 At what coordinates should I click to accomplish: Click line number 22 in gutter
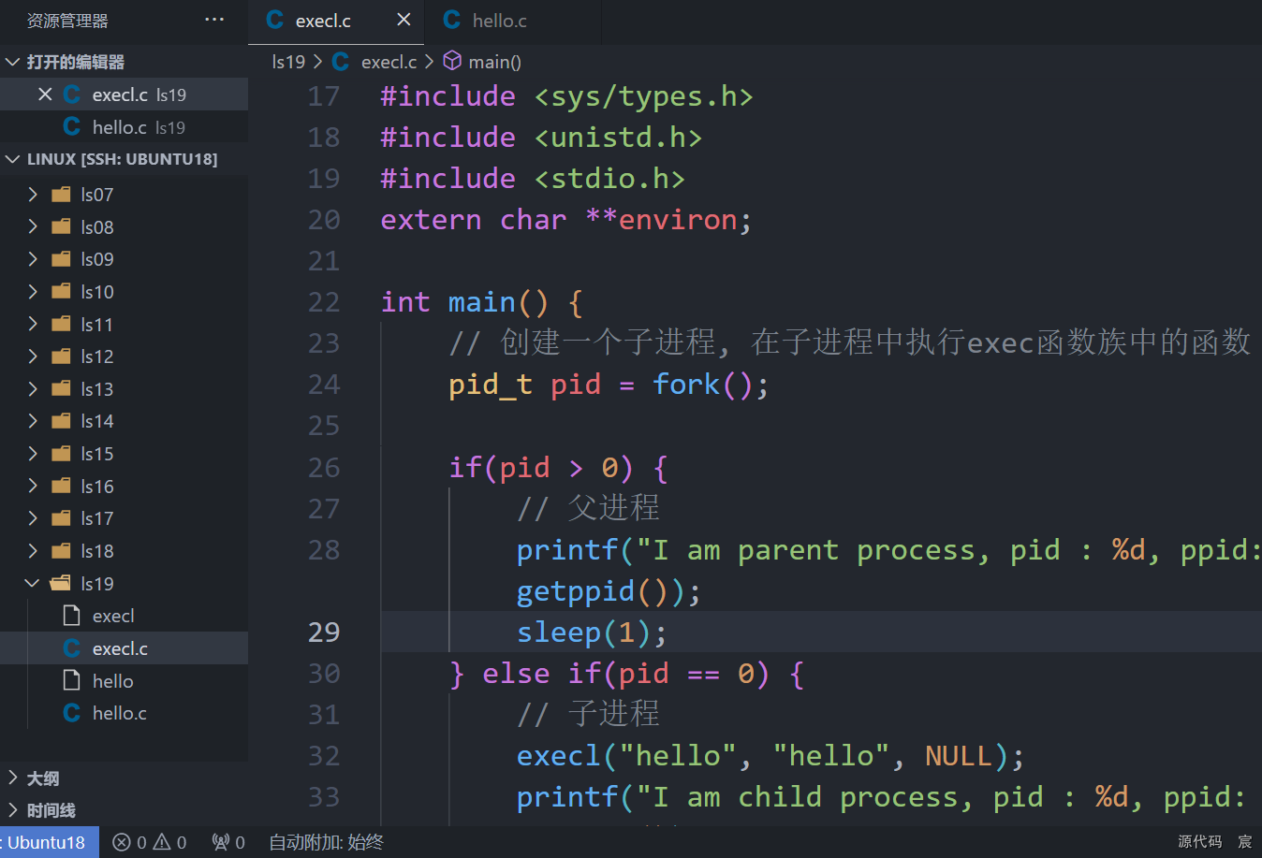(x=324, y=302)
